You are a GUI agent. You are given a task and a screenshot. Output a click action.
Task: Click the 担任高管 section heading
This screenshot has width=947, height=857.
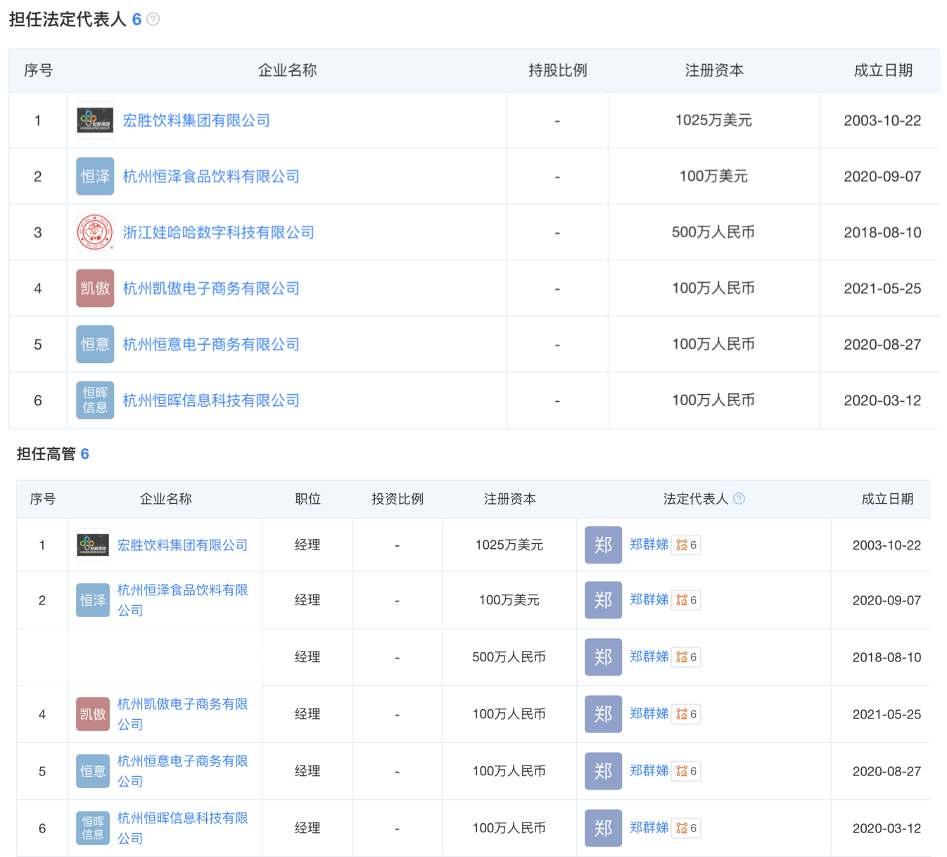tap(46, 454)
